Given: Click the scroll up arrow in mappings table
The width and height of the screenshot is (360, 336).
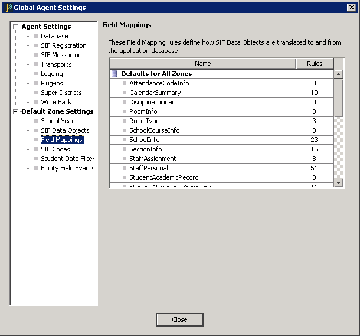Looking at the screenshot, I should click(338, 74).
